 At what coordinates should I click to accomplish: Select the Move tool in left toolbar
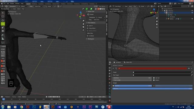(x=3, y=20)
